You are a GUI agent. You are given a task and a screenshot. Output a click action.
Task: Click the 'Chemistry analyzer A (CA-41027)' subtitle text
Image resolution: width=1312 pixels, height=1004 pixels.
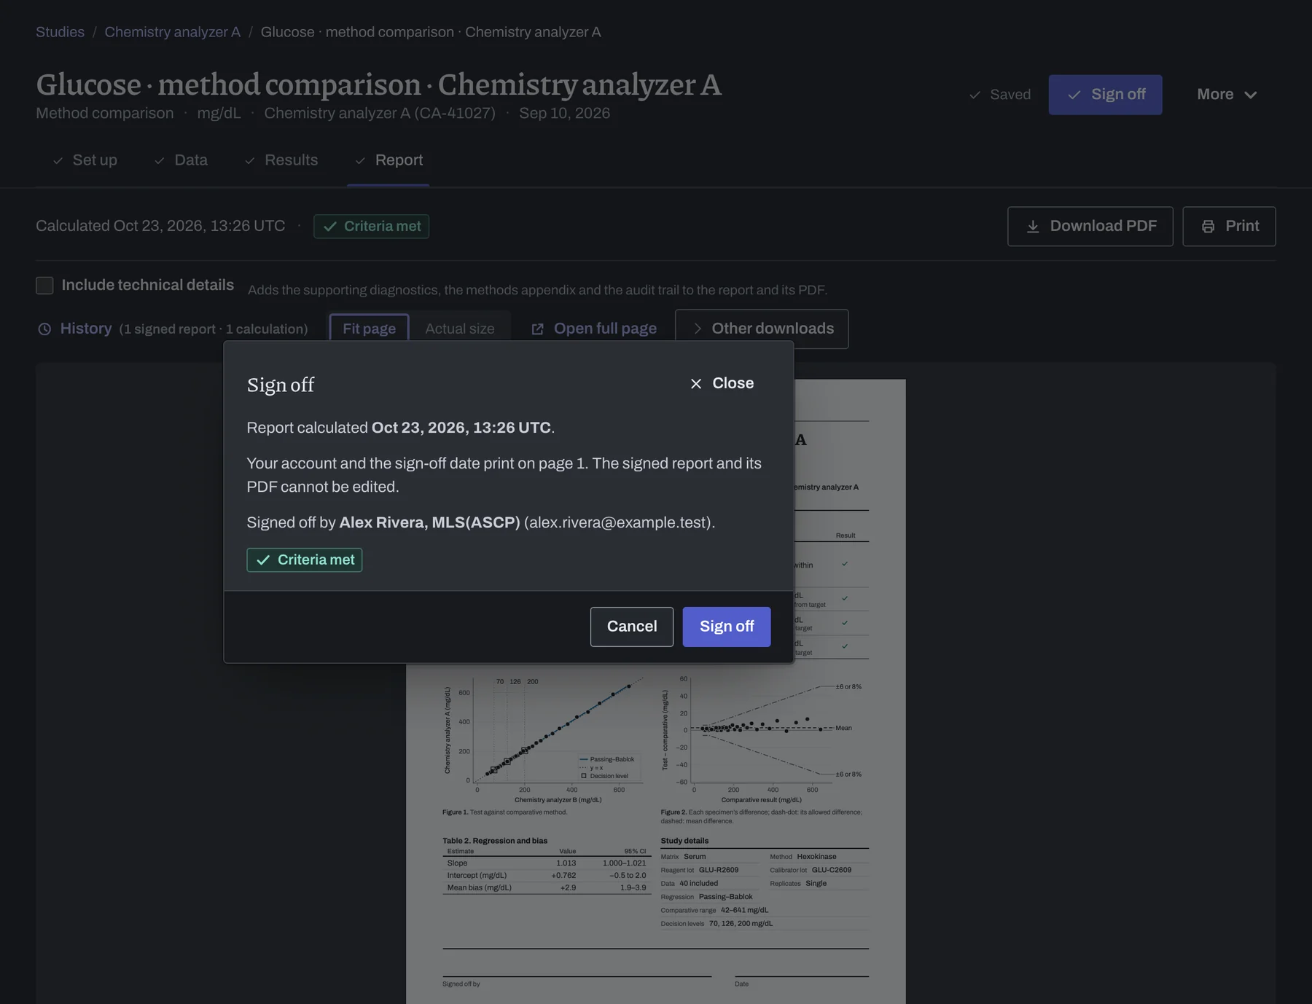(x=380, y=113)
